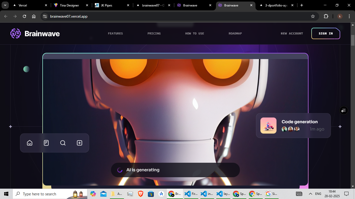
Task: Click an avatar in the Code generation card
Action: coord(284,129)
